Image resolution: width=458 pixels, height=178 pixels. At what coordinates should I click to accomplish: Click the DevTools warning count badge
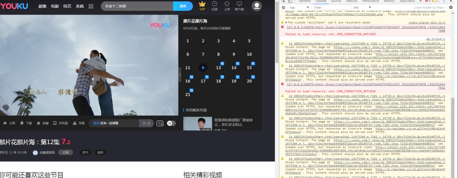click(435, 1)
